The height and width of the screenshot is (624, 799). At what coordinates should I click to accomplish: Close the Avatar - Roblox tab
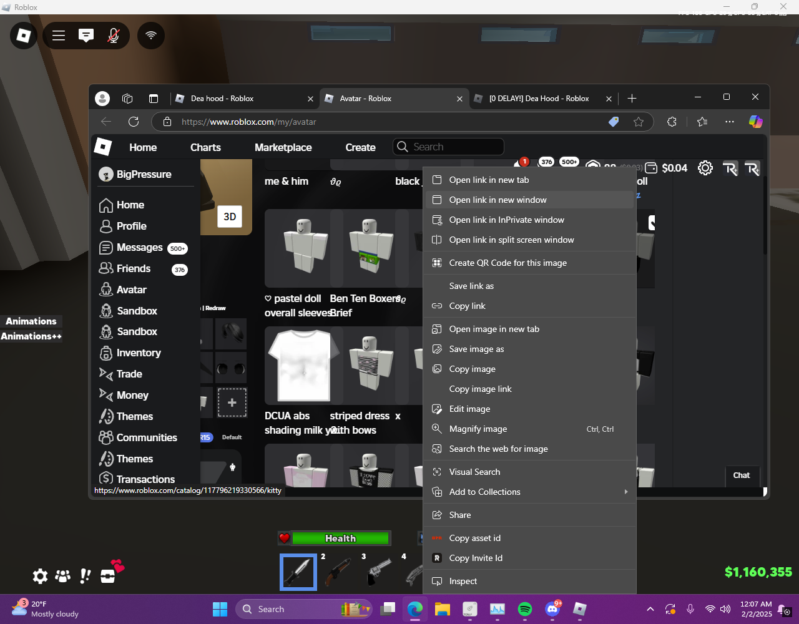[459, 99]
